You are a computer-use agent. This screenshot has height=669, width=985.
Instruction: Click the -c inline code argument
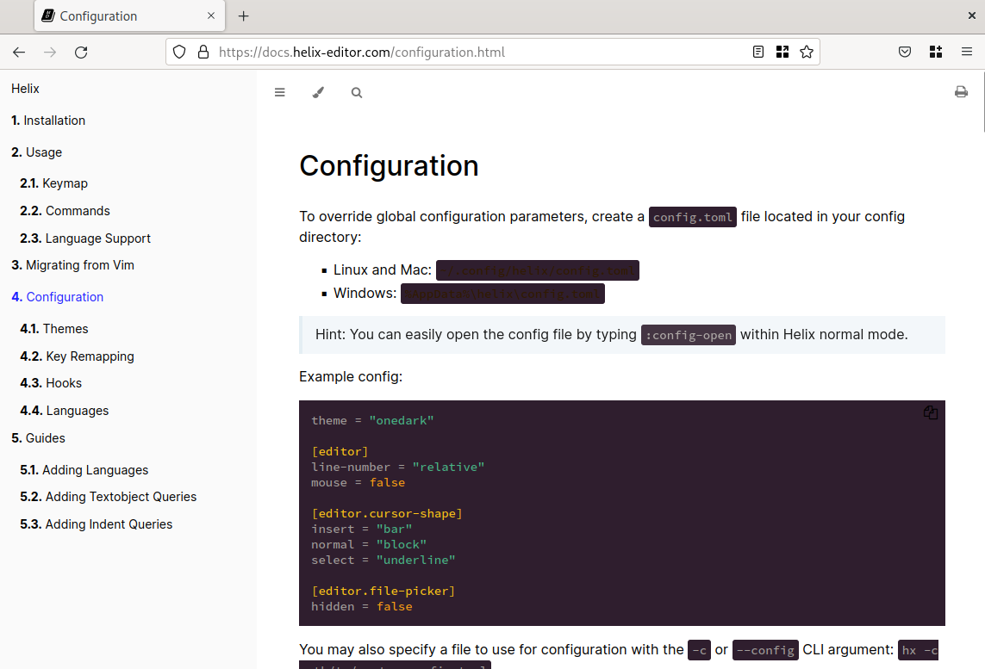coord(699,650)
